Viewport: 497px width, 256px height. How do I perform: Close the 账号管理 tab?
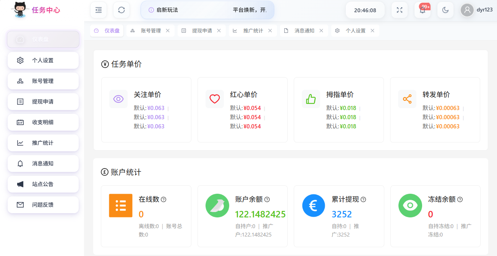[168, 31]
